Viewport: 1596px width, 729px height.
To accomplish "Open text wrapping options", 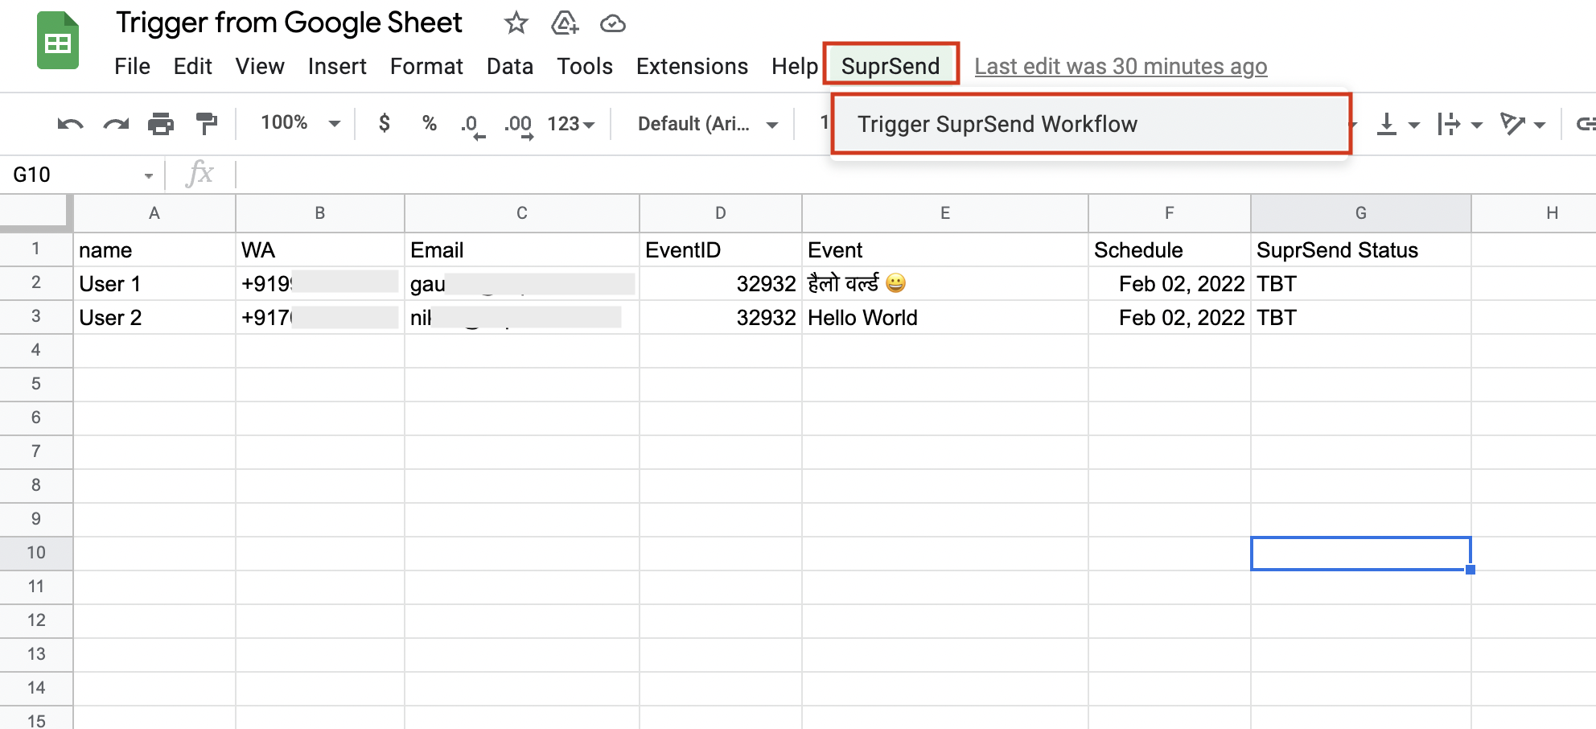I will (1459, 124).
